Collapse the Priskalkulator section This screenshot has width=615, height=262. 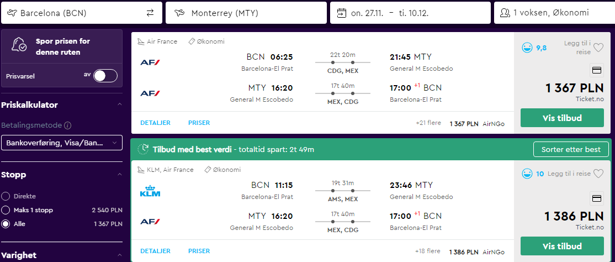point(120,105)
